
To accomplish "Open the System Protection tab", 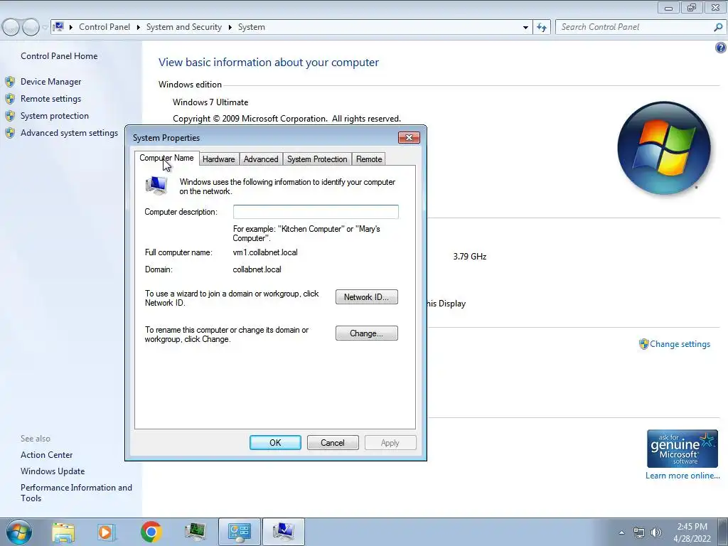I will (x=317, y=159).
